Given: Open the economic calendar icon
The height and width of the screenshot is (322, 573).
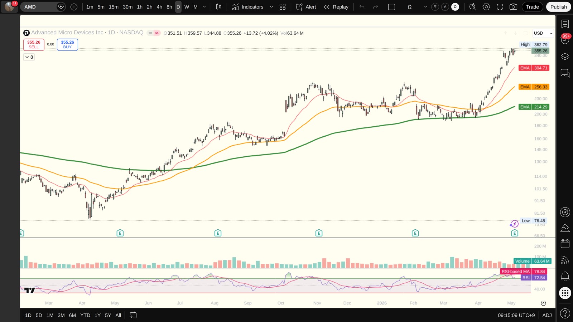Looking at the screenshot, I should click(x=565, y=244).
